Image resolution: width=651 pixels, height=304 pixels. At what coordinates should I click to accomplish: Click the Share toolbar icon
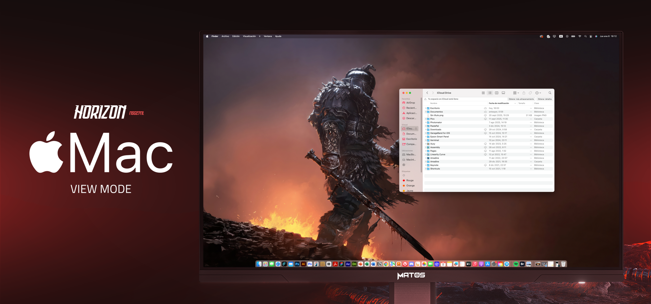click(x=524, y=93)
